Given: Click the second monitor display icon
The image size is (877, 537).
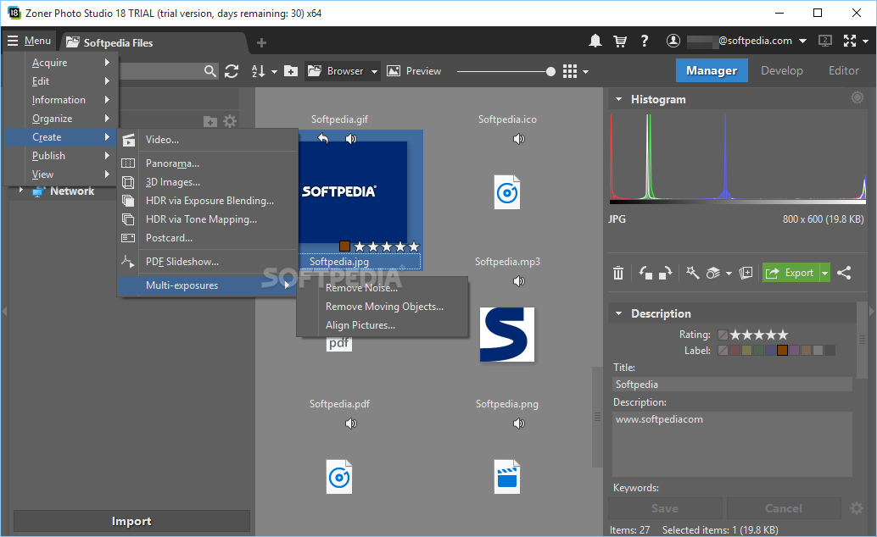Looking at the screenshot, I should coord(825,41).
